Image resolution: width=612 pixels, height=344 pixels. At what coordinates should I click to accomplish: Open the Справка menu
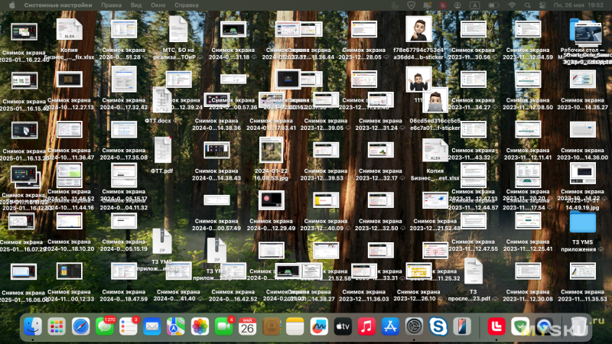point(187,5)
